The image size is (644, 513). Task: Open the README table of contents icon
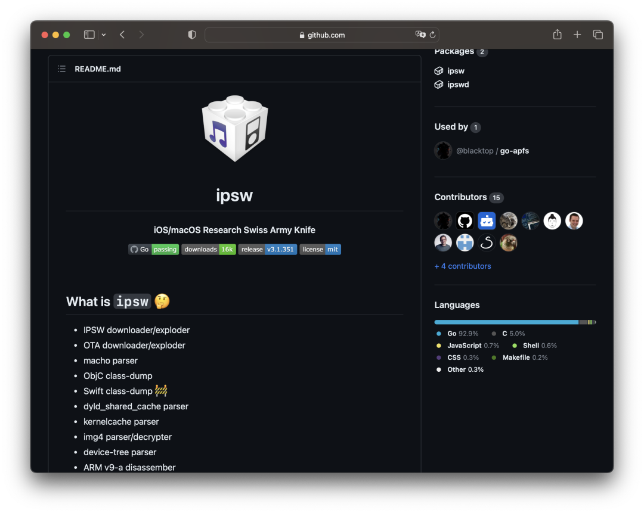click(x=61, y=69)
